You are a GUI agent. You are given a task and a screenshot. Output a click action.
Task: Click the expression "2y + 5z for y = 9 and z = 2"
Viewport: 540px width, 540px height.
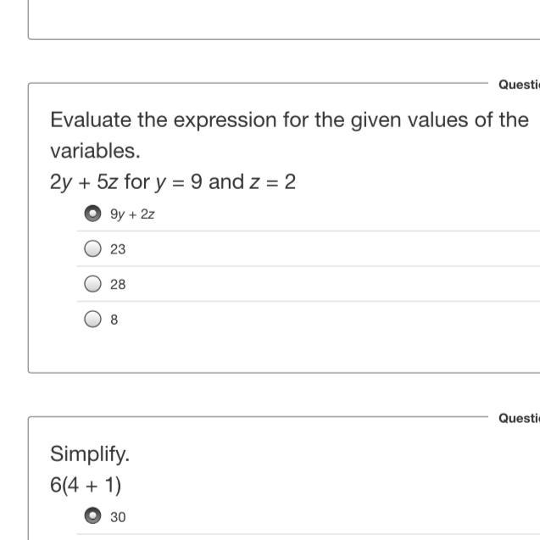[x=173, y=181]
